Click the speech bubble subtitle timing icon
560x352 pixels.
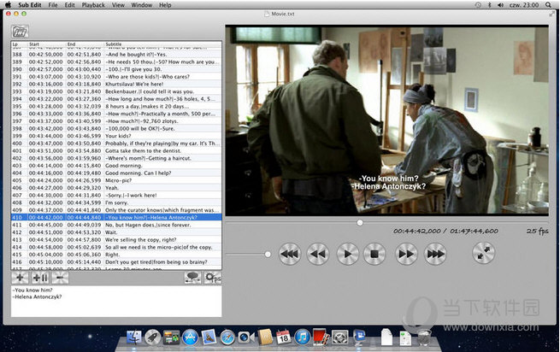point(193,278)
